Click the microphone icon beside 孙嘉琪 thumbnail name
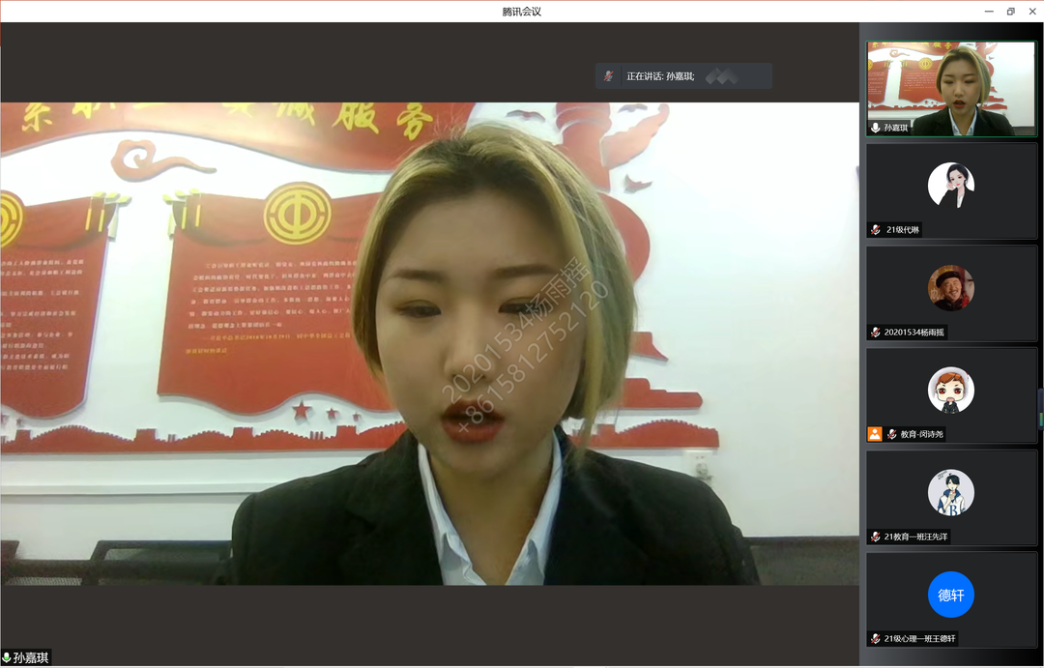 pyautogui.click(x=875, y=128)
